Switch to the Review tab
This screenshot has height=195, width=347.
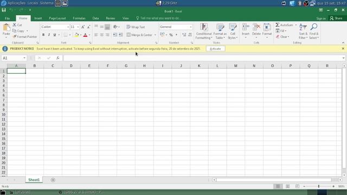point(110,18)
